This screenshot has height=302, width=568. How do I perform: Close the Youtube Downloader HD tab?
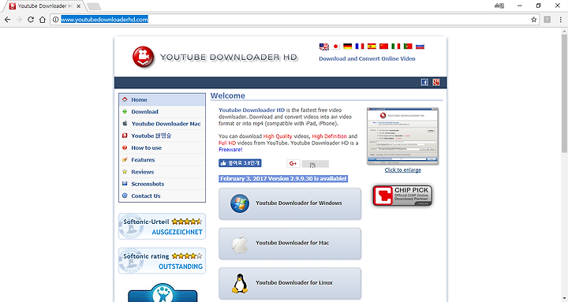79,6
